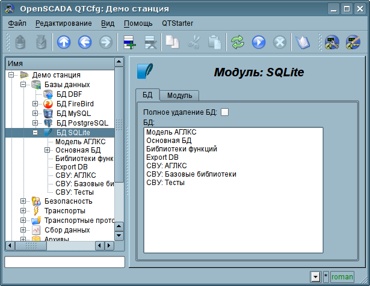The image size is (370, 286).
Task: Cut item using the scissors icon
Action: click(x=194, y=43)
